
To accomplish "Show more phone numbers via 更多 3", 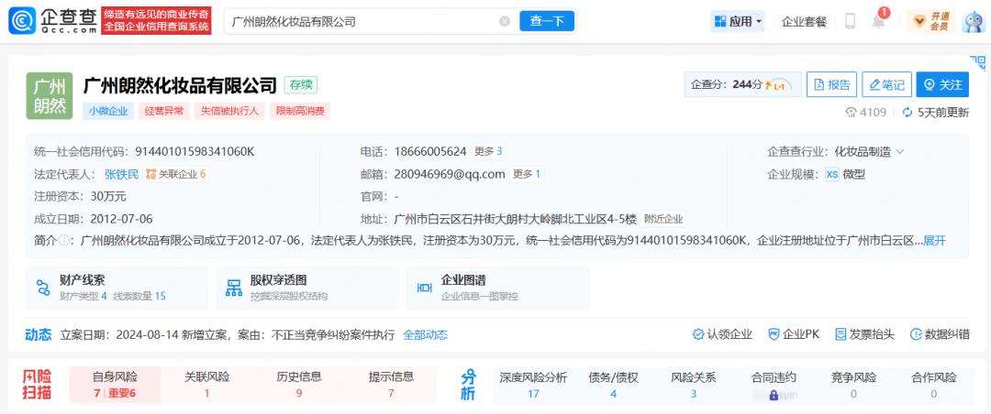I will (x=487, y=151).
